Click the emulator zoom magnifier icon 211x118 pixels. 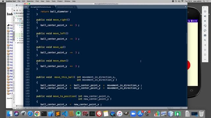click(205, 40)
